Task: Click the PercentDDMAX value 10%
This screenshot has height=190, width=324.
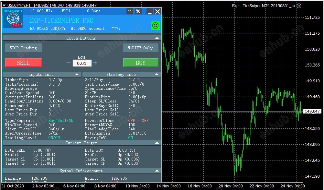Action: (x=132, y=125)
